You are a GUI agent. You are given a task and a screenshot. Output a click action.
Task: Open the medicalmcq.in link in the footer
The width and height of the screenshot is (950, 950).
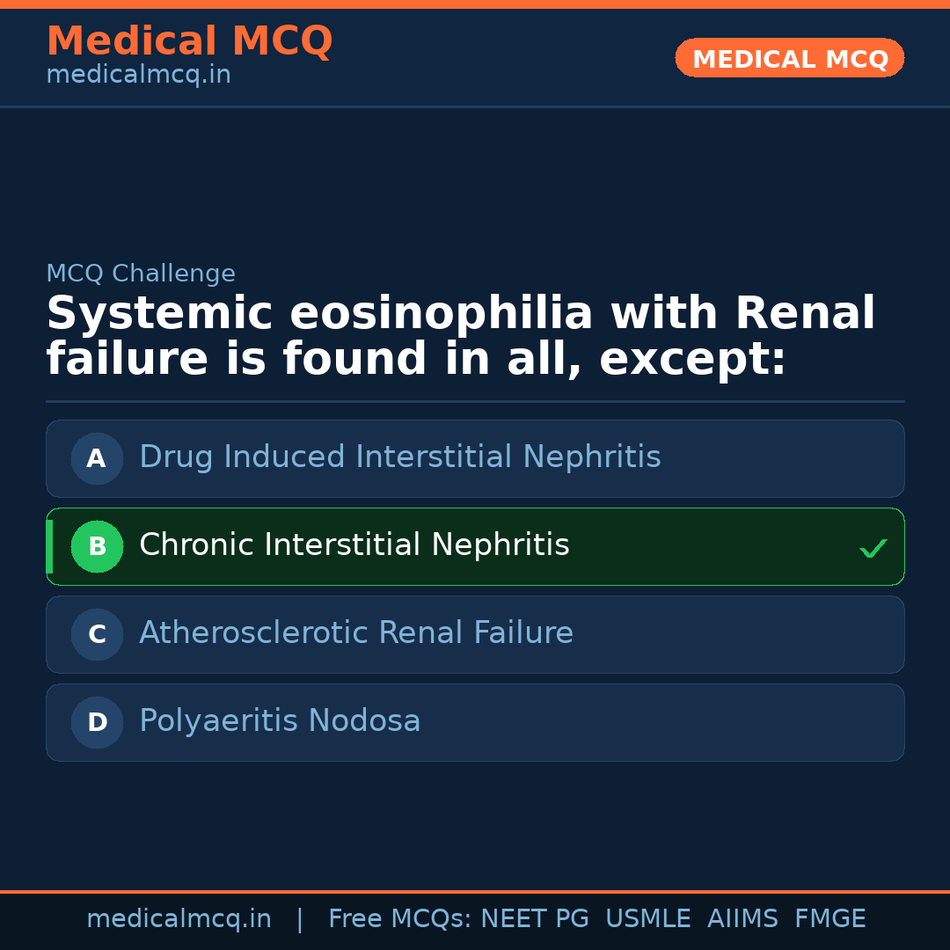pos(179,919)
